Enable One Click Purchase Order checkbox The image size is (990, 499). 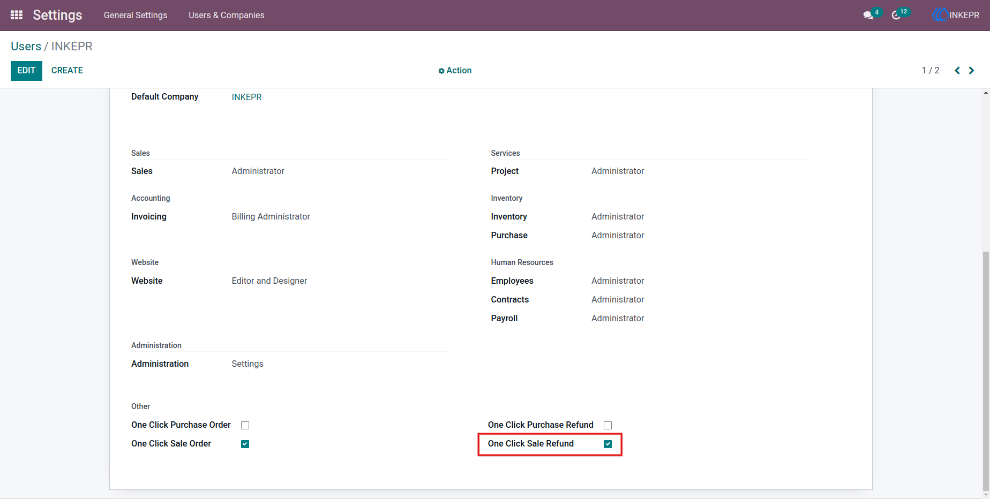pos(245,425)
